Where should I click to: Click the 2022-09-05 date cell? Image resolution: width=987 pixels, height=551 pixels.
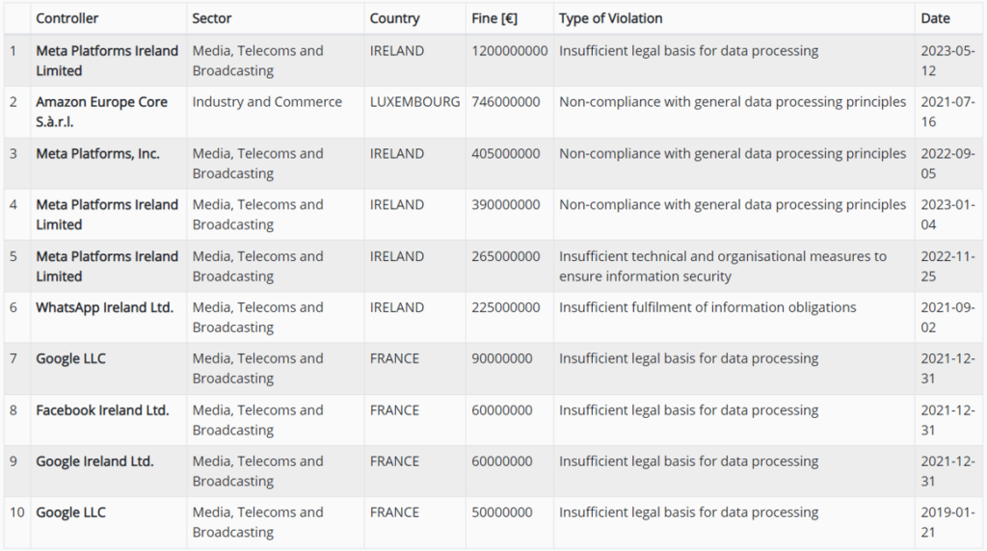(947, 163)
